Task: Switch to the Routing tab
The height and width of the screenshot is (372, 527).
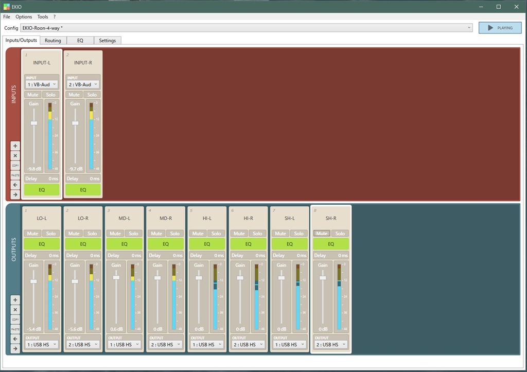Action: point(52,40)
